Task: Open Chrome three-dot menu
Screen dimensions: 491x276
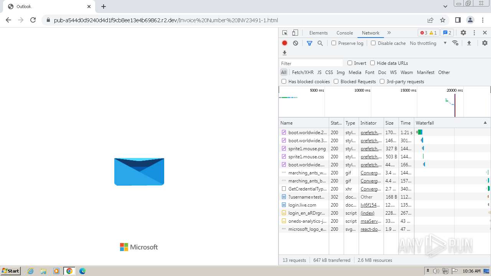Action: (x=483, y=20)
